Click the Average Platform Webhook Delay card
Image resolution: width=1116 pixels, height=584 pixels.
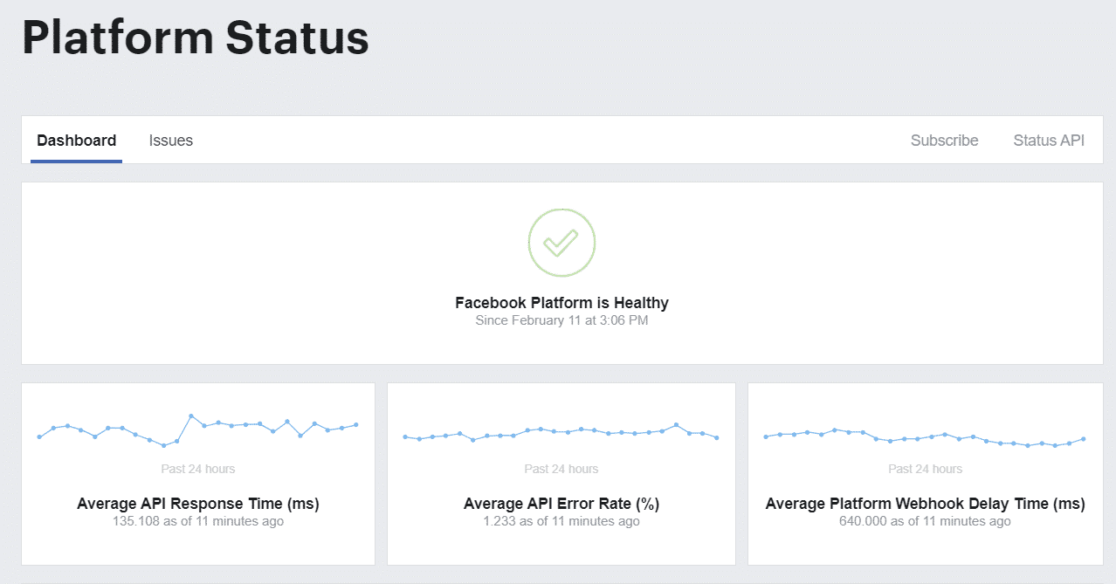(x=925, y=473)
